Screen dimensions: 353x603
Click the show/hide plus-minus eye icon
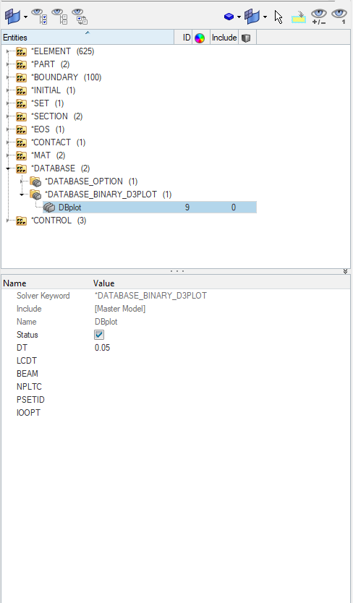point(319,17)
